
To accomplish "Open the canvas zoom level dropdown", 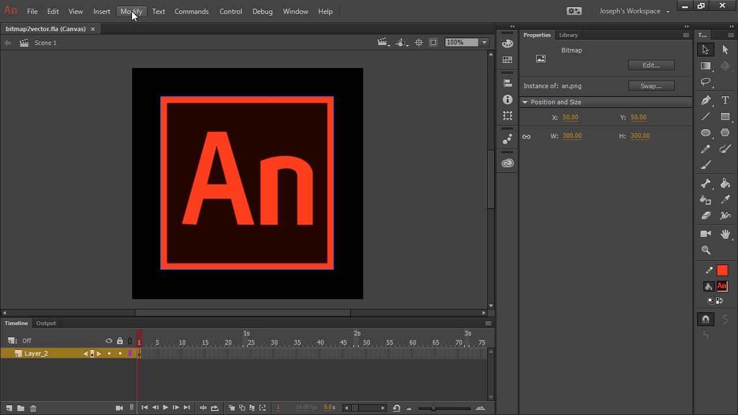I will [483, 42].
